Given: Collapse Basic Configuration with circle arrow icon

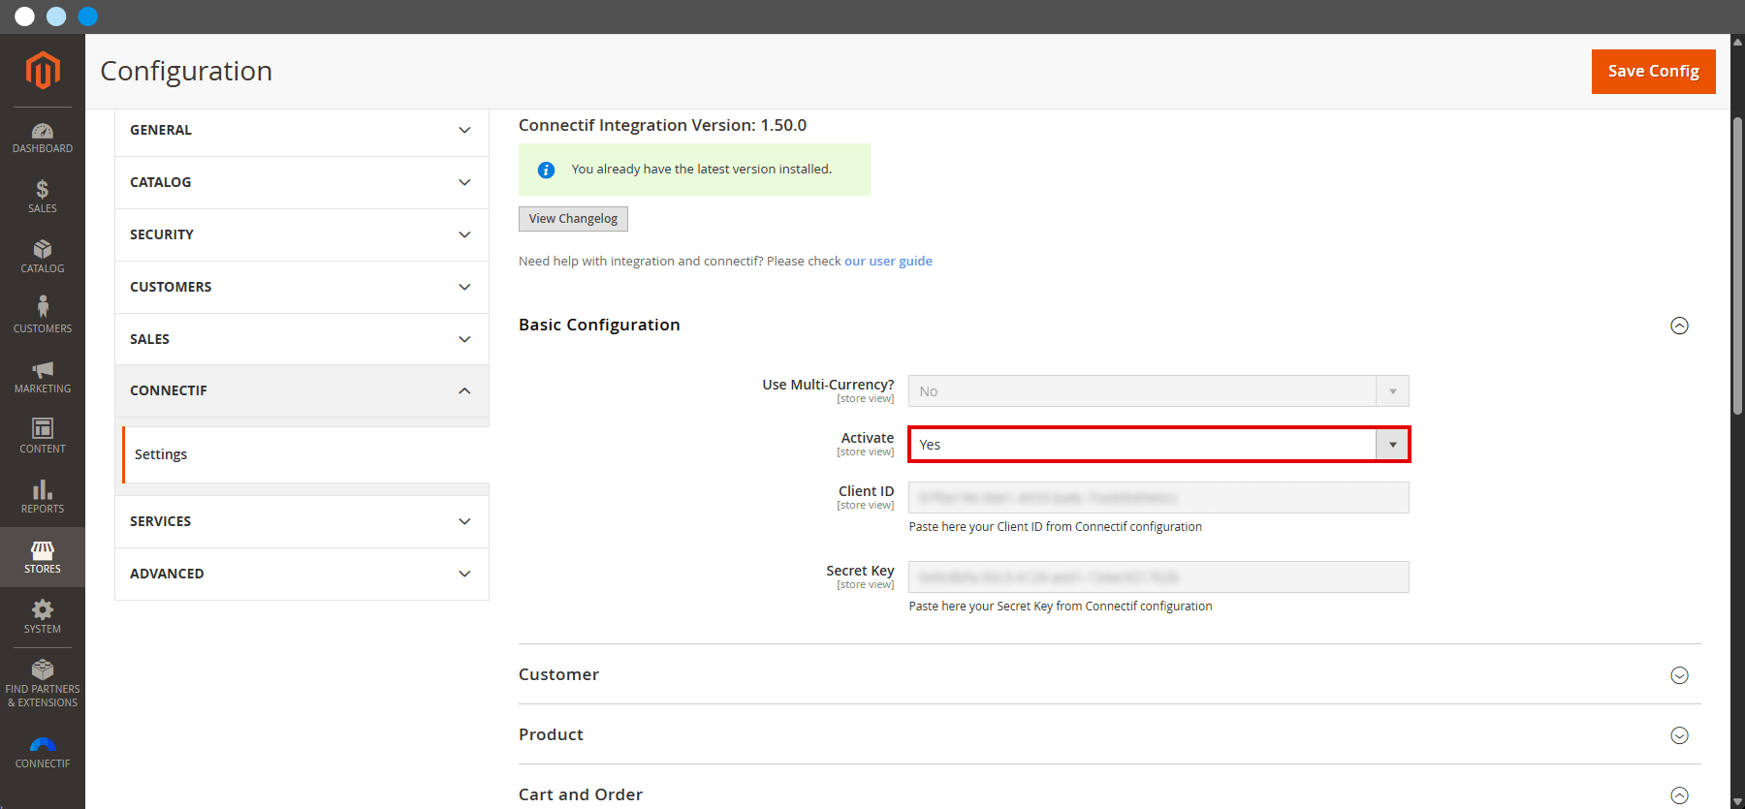Looking at the screenshot, I should (1679, 326).
